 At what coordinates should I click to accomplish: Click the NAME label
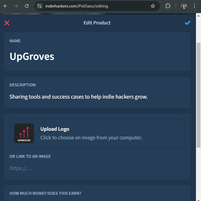[x=15, y=41]
